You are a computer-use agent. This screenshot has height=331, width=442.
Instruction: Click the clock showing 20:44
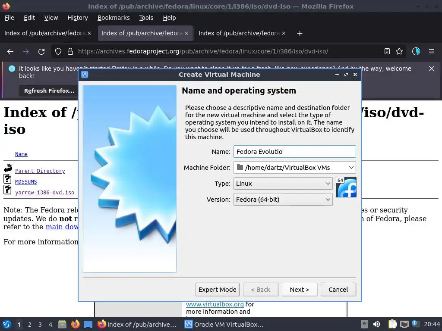(432, 324)
